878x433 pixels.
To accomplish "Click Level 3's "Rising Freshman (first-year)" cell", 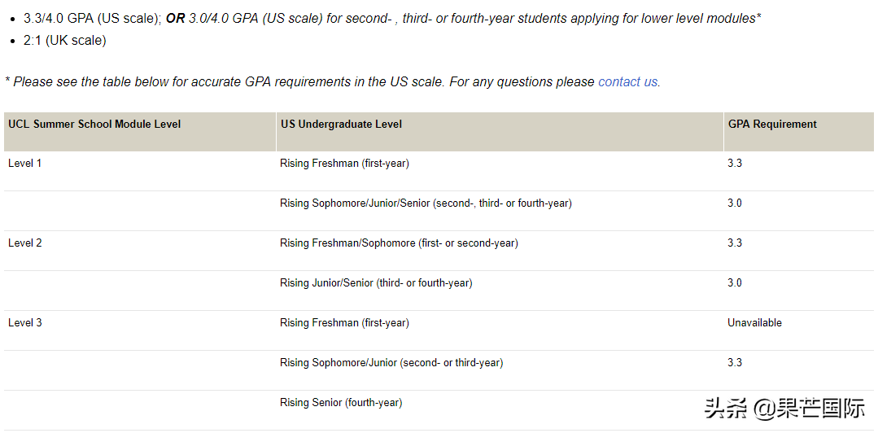I will pyautogui.click(x=344, y=323).
